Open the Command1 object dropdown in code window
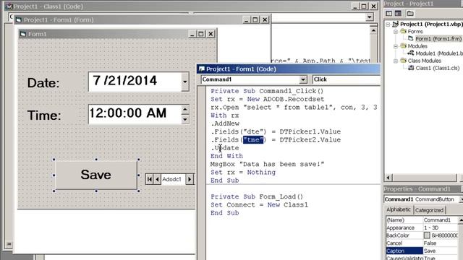Image resolution: width=463 pixels, height=260 pixels. pyautogui.click(x=303, y=79)
